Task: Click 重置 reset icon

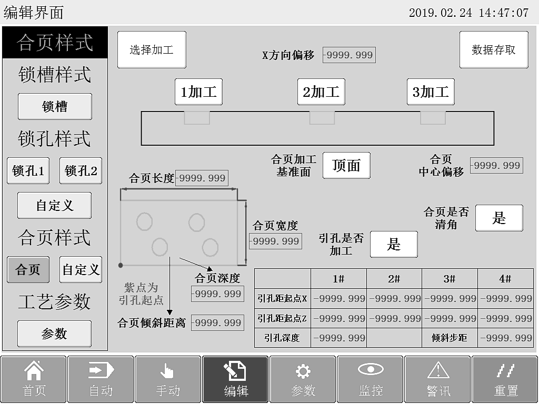Action: [505, 379]
